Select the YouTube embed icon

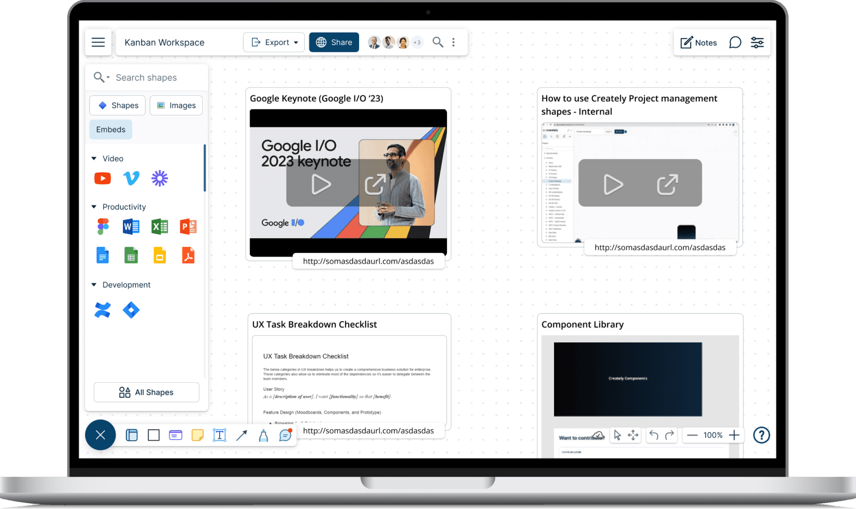pos(103,178)
